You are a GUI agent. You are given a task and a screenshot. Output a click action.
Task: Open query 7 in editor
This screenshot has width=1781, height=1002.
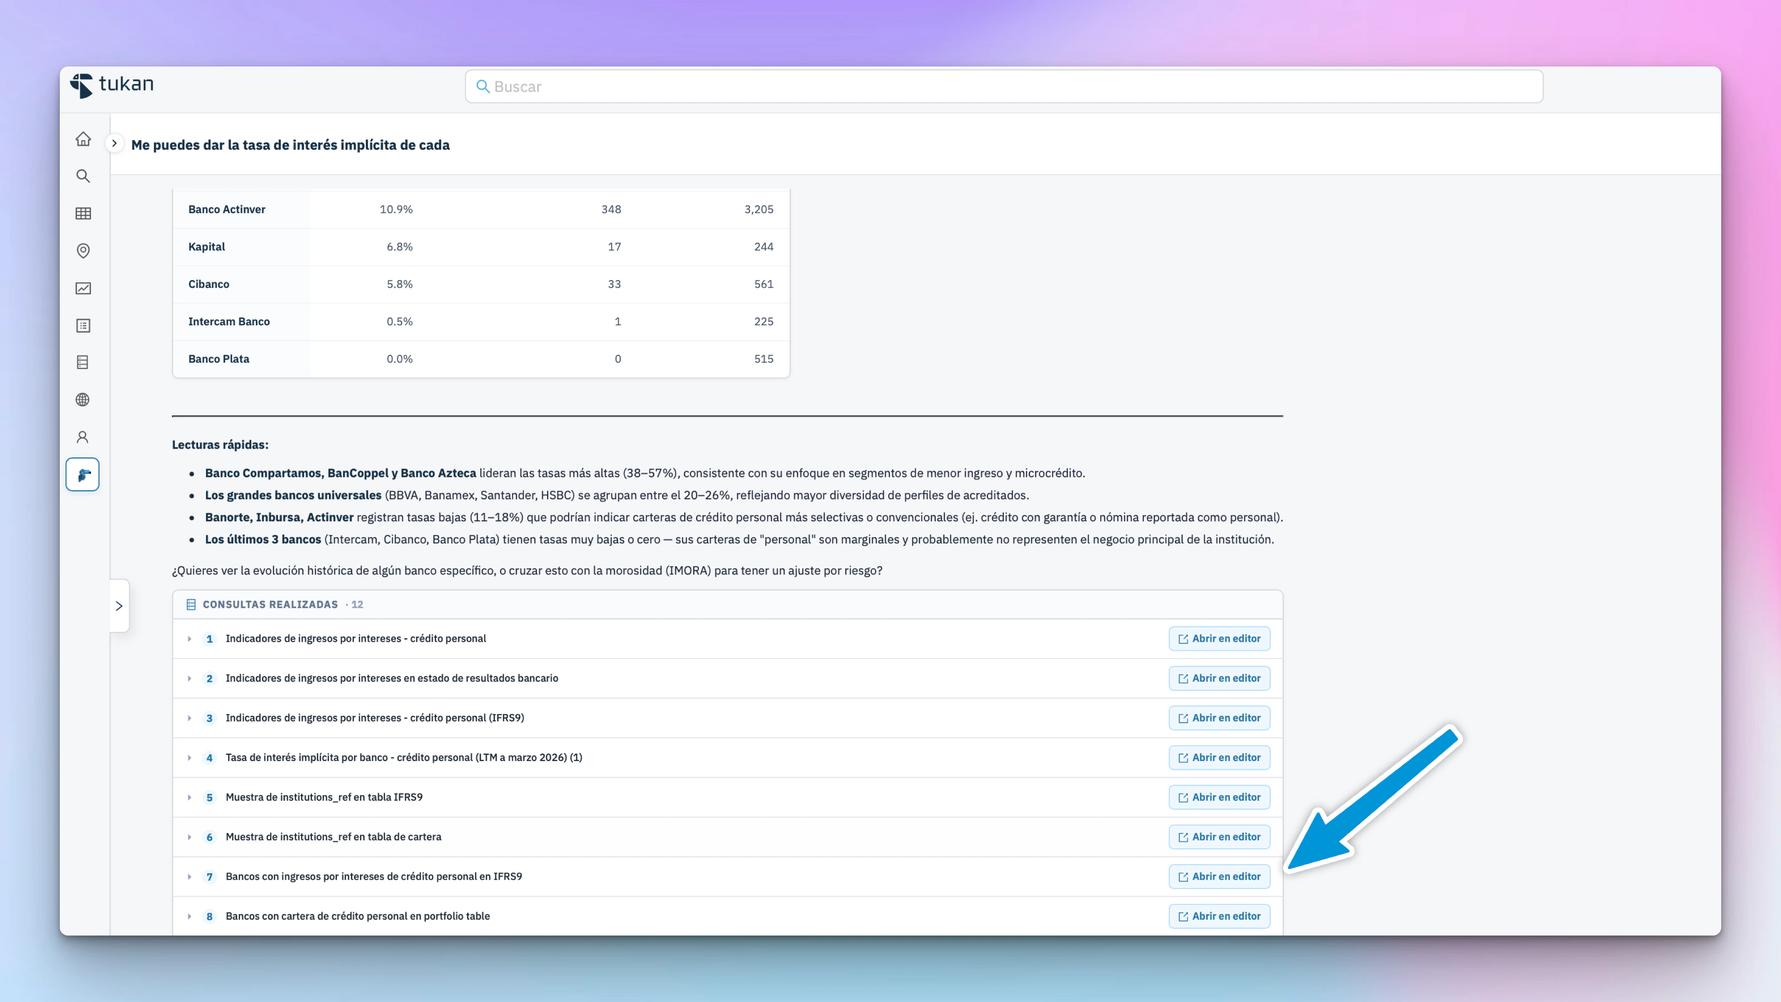click(x=1219, y=877)
